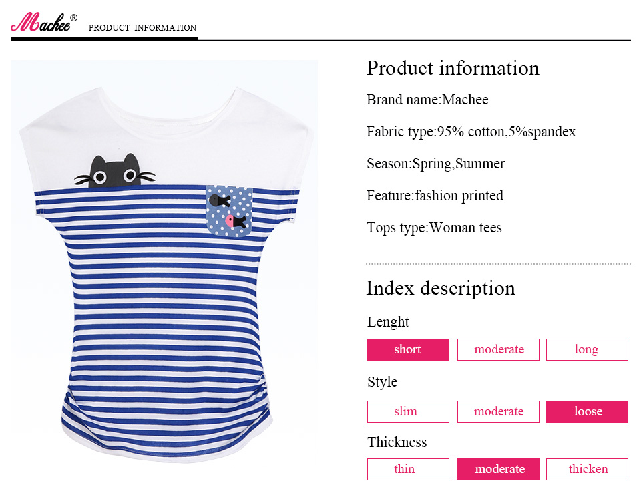Viewport: 641px width, 501px height.
Task: Pick the long length option
Action: point(587,349)
